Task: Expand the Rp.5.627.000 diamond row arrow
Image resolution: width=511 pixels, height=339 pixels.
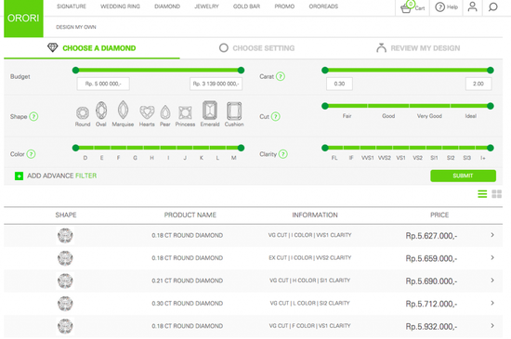Action: 492,235
